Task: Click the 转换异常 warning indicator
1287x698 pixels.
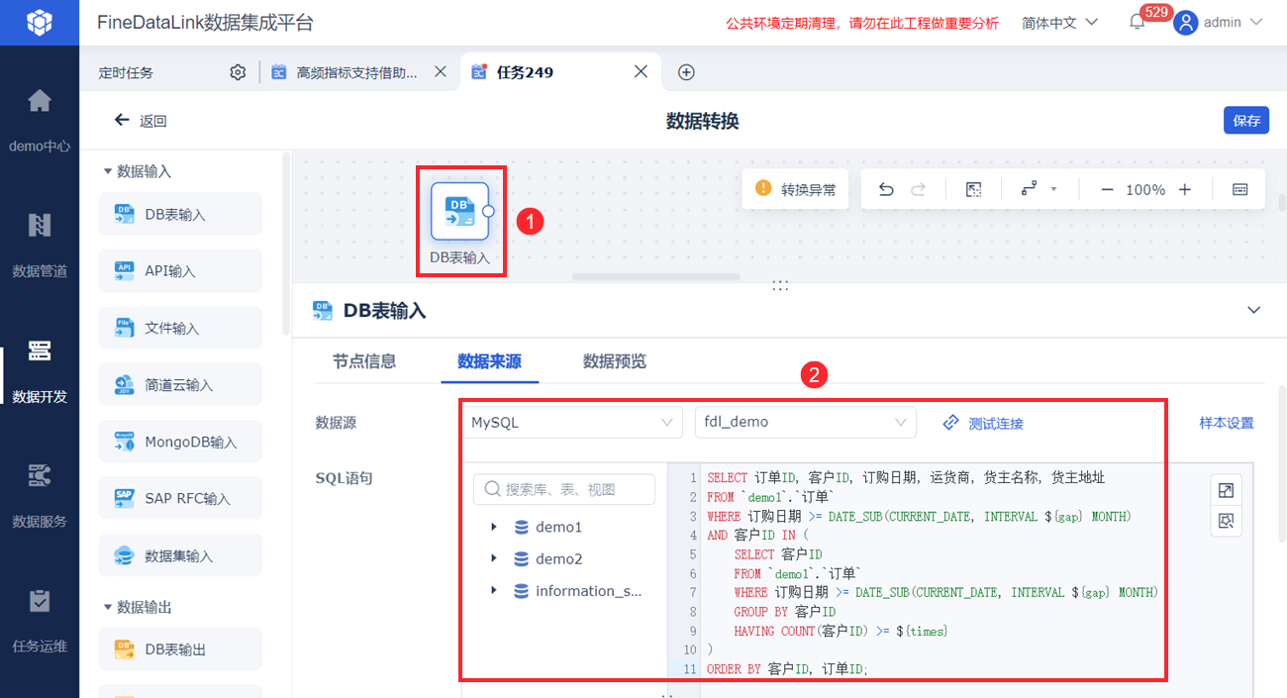Action: pyautogui.click(x=795, y=189)
